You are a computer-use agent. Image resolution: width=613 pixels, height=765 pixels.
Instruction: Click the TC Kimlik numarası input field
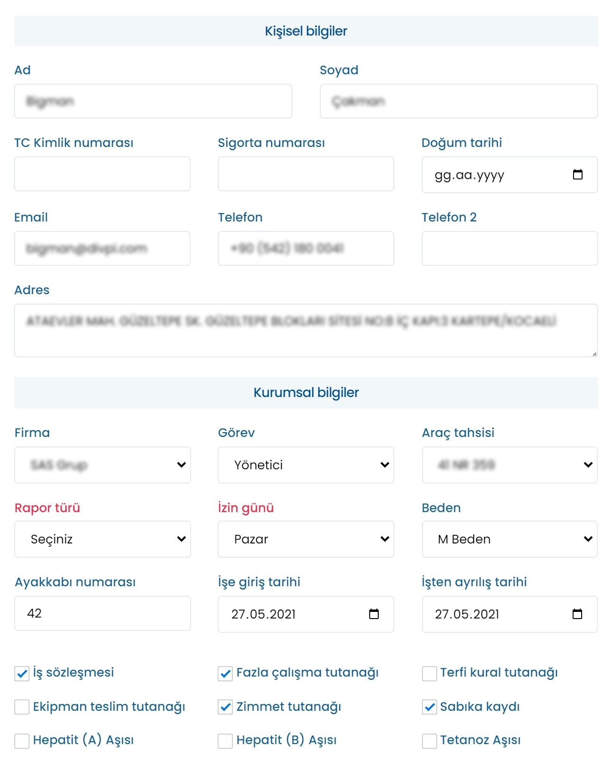click(102, 174)
